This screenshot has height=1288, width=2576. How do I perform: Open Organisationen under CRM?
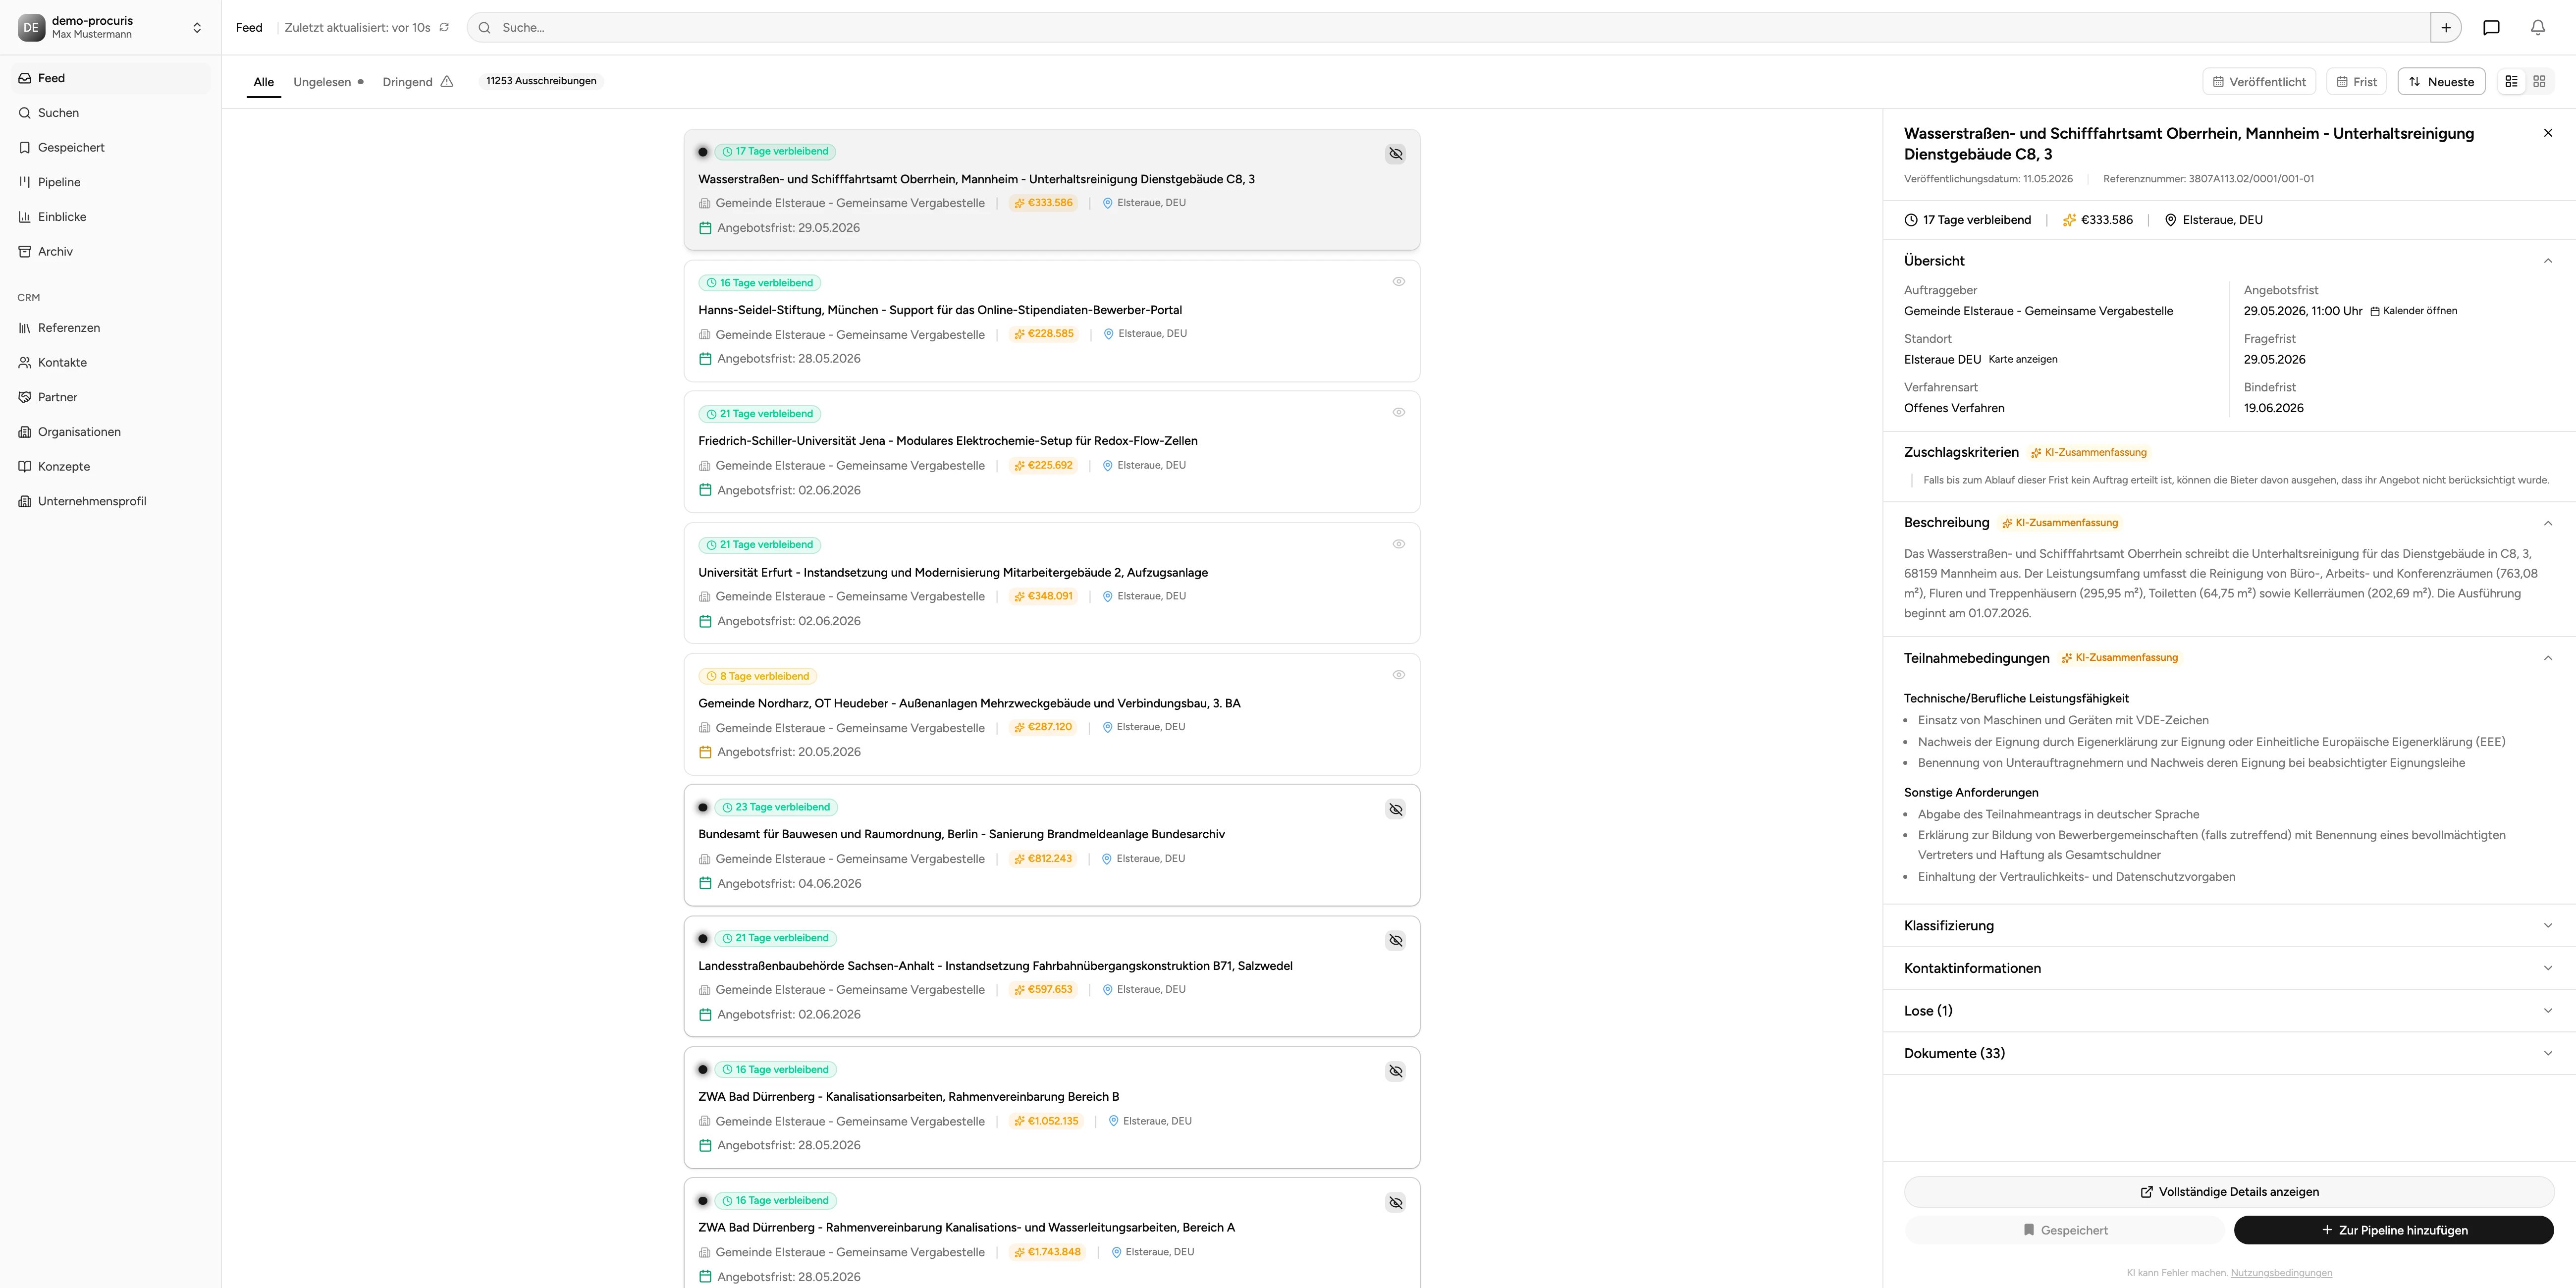pyautogui.click(x=110, y=432)
